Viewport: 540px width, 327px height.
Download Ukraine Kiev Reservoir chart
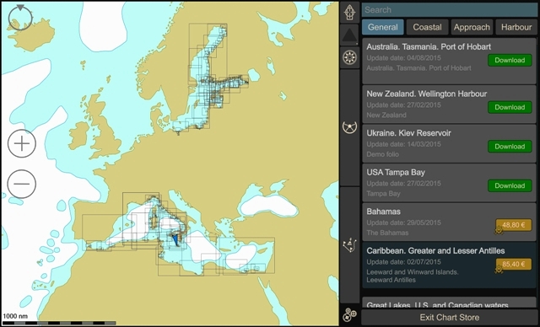click(510, 147)
